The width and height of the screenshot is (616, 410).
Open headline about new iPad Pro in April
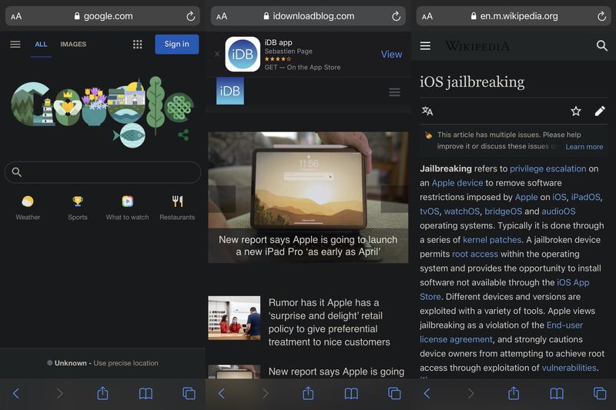[x=308, y=245]
